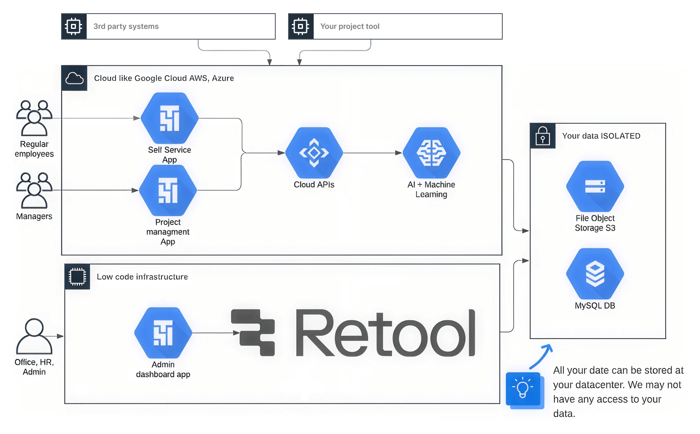This screenshot has width=700, height=434.
Task: Click the 'AI + Machine Learning' label
Action: [x=431, y=189]
